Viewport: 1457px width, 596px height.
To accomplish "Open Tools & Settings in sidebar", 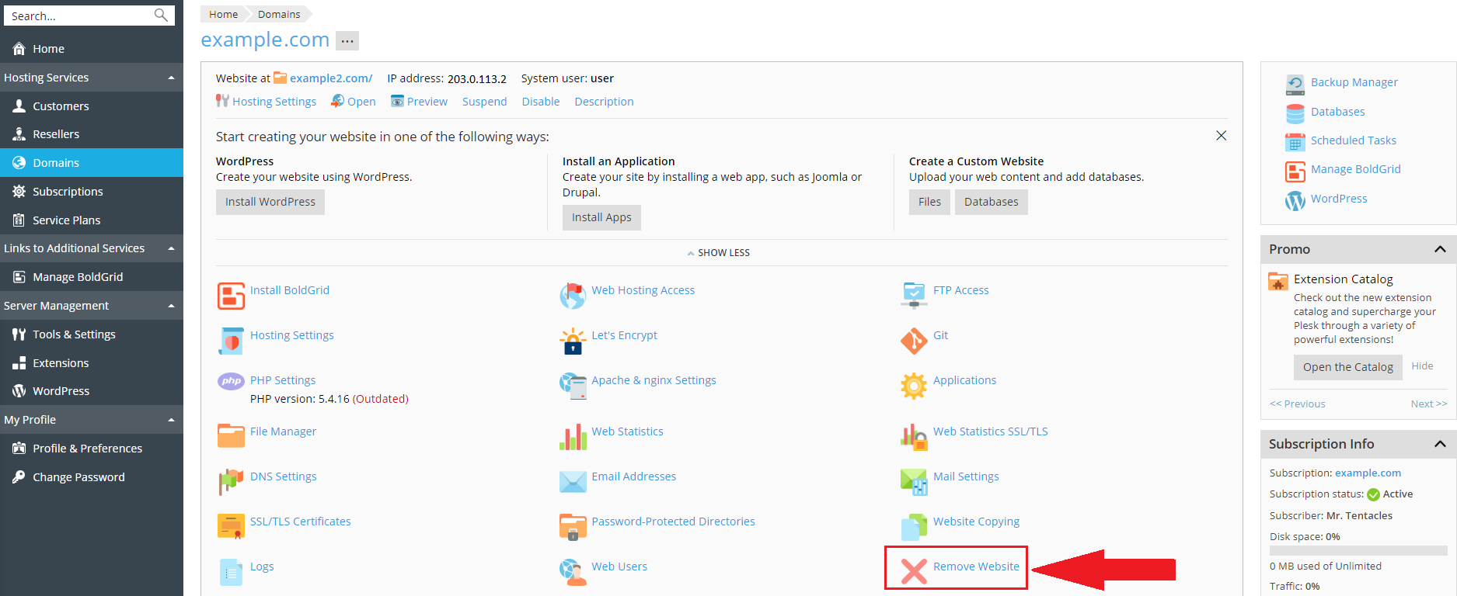I will pos(74,334).
